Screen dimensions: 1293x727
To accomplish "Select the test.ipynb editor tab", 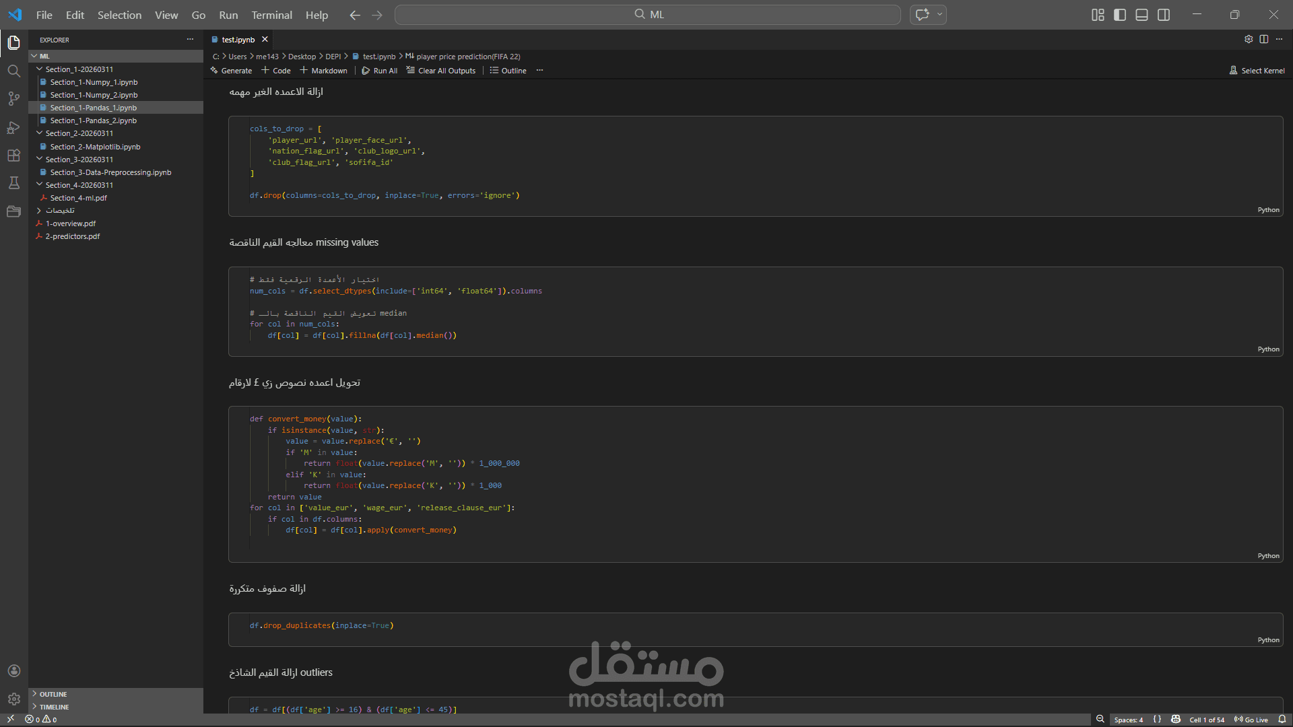I will coord(238,40).
